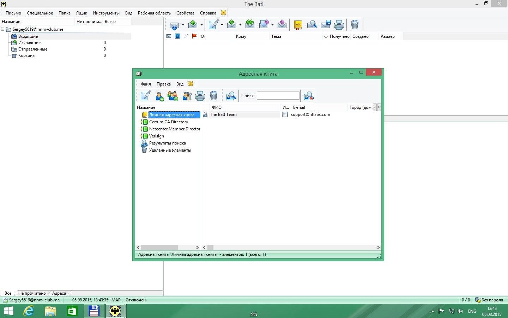Viewport: 508px width, 318px height.
Task: Switch to the Все tab
Action: [x=8, y=293]
